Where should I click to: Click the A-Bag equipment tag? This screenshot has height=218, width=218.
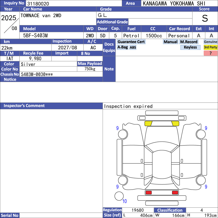[122, 47]
